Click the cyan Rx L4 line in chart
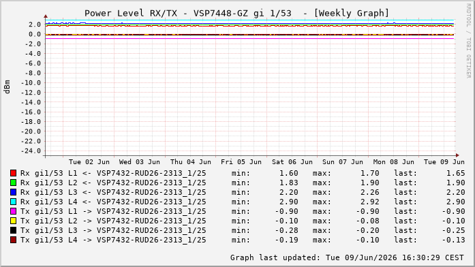475x267 pixels. tap(249, 20)
